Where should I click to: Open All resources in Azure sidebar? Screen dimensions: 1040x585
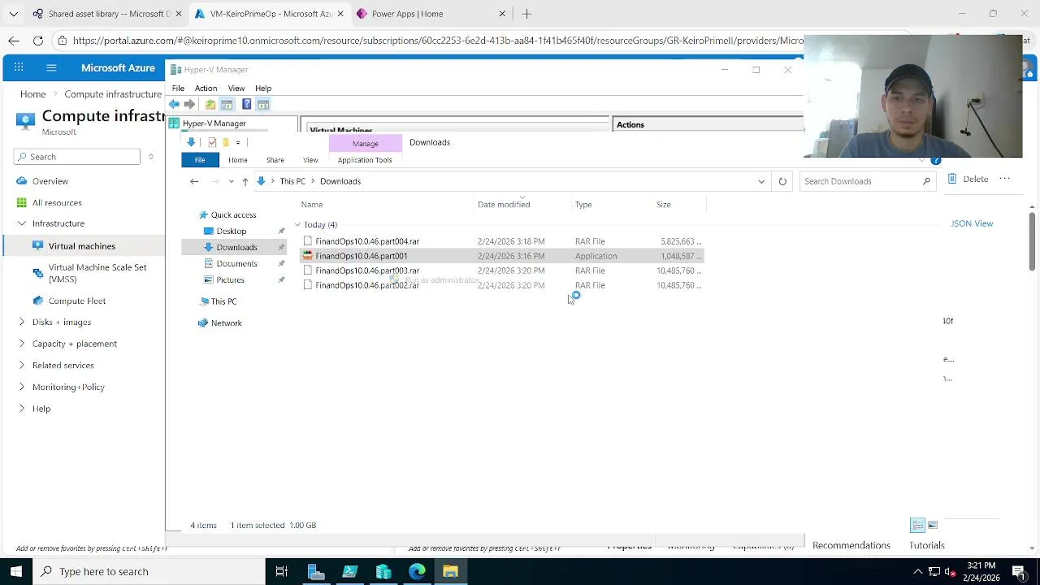coord(57,202)
